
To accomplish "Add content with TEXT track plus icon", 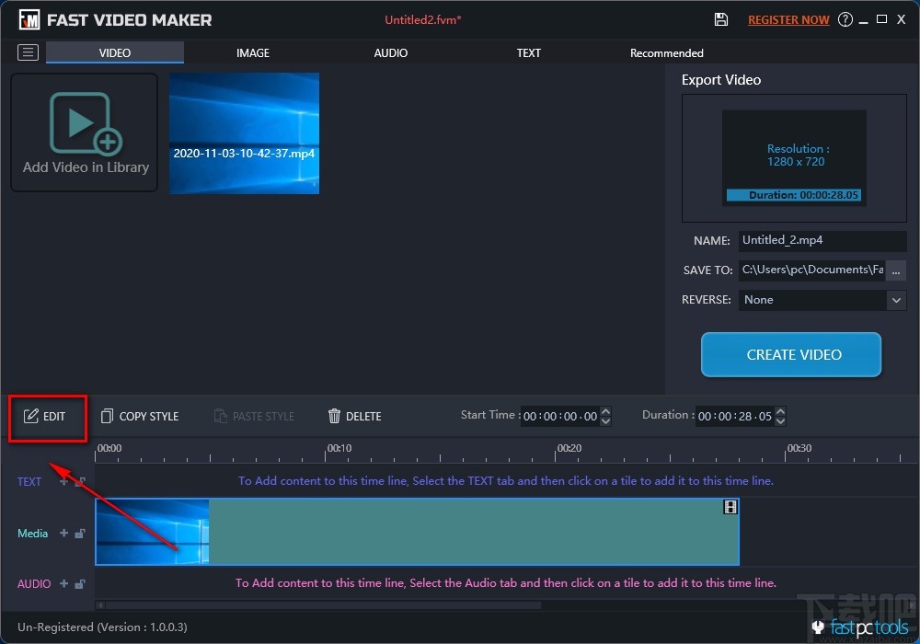I will pos(64,481).
